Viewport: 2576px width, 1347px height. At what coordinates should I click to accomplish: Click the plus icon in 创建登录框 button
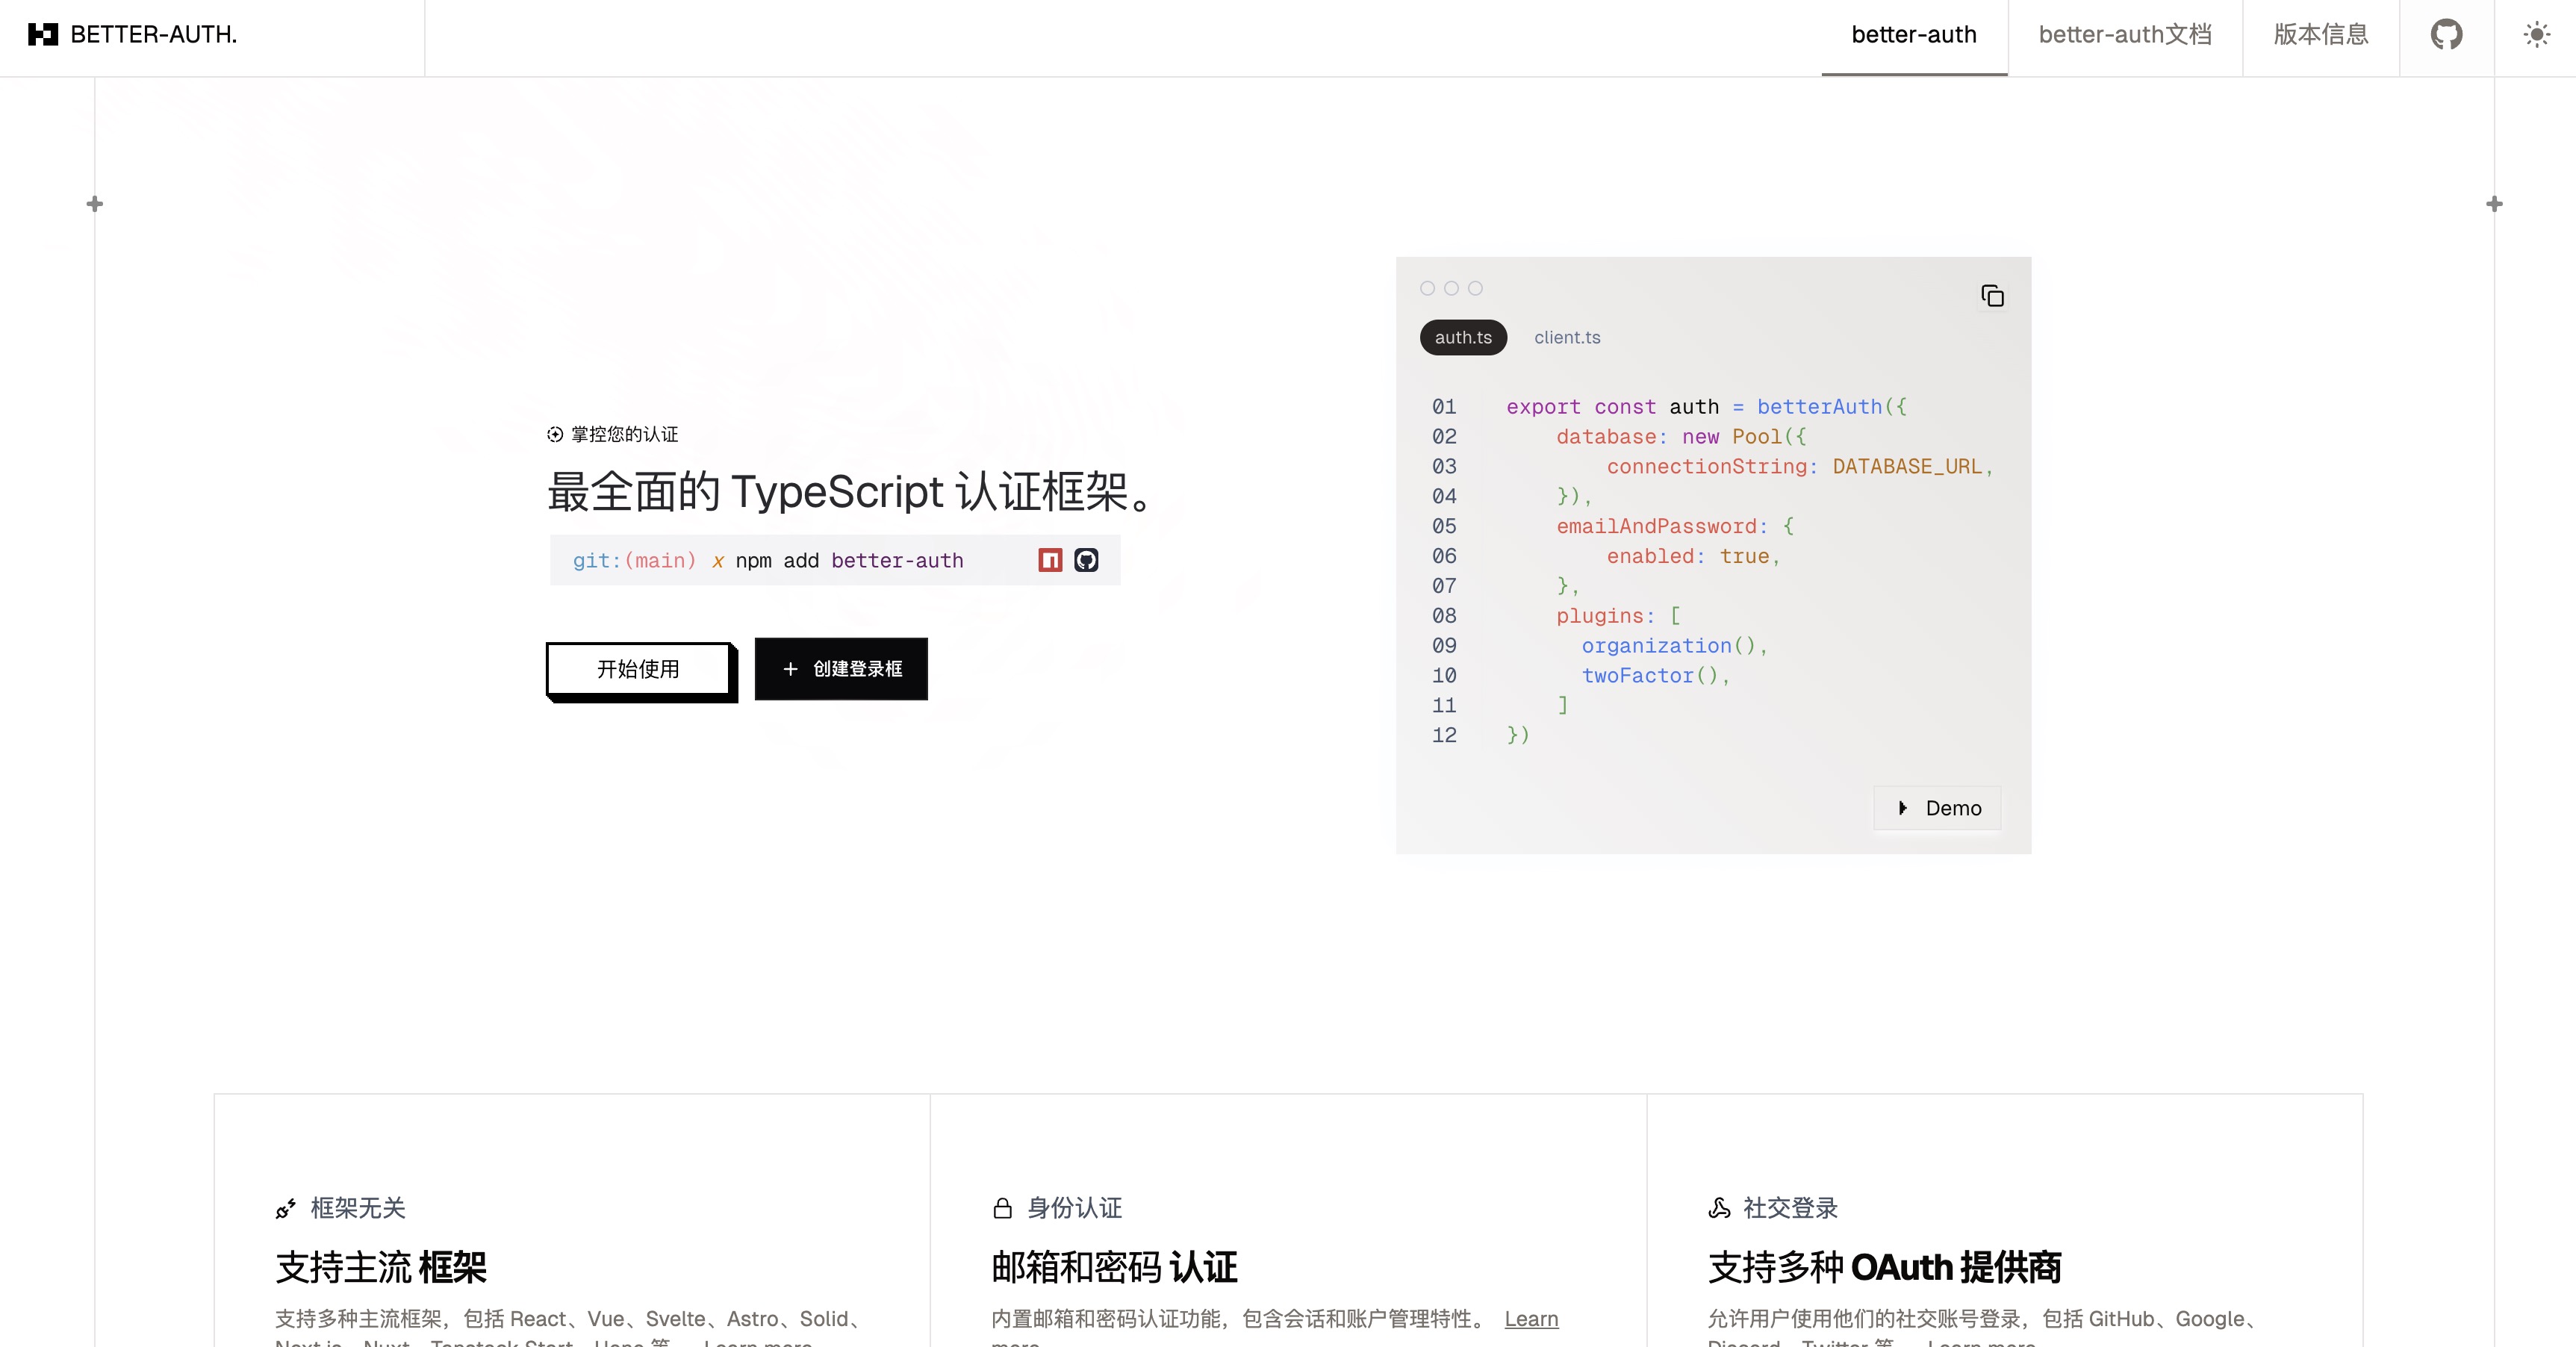tap(790, 669)
